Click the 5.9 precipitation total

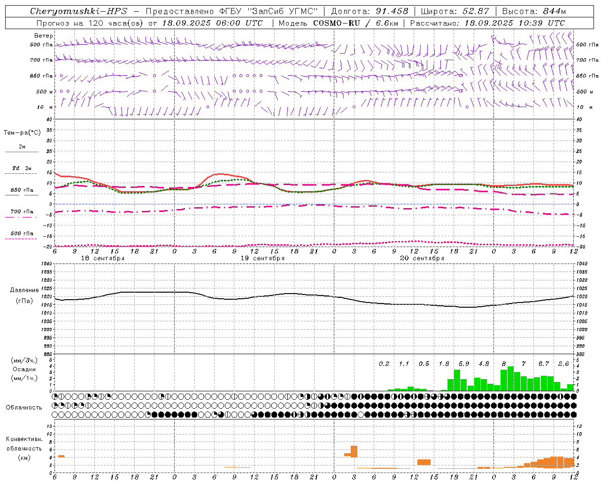(x=464, y=364)
